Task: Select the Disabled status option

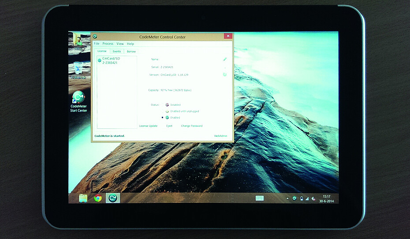Action: coord(173,105)
